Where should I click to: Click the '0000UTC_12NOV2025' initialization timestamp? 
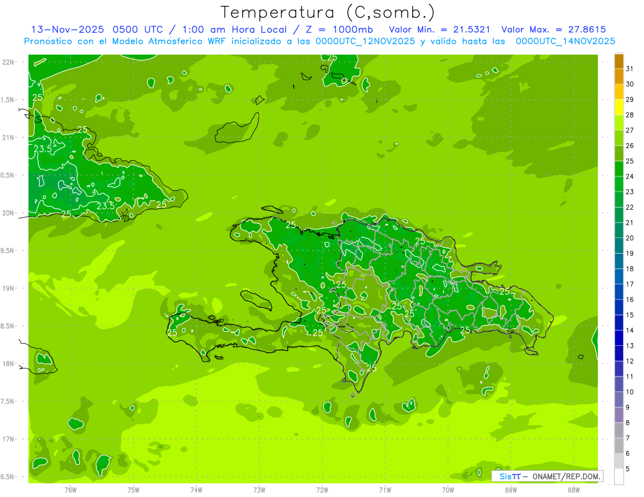click(x=365, y=41)
